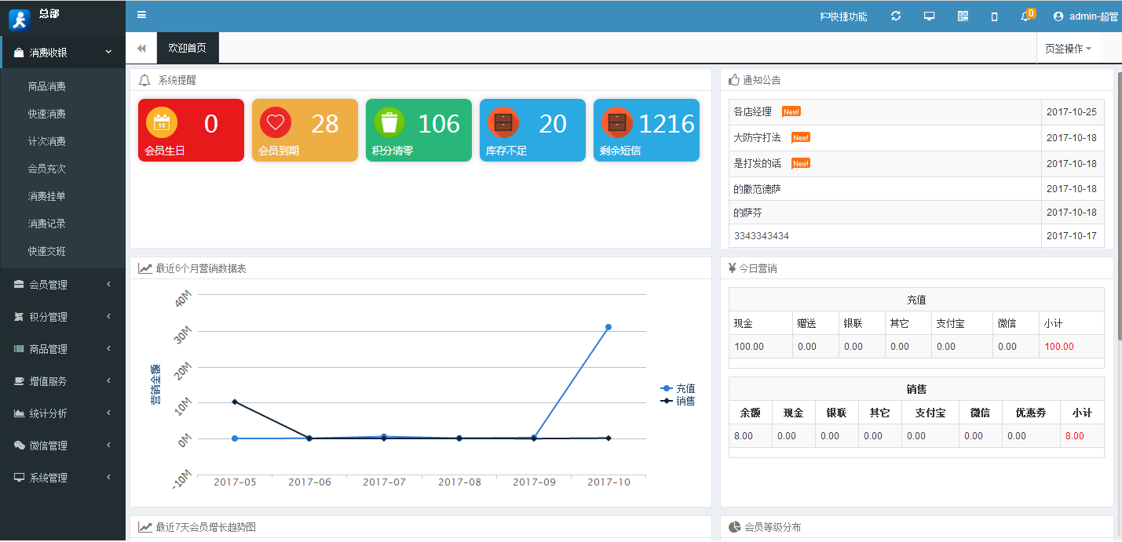Select the 欢迎首页 tab
1122x542 pixels.
coord(188,48)
